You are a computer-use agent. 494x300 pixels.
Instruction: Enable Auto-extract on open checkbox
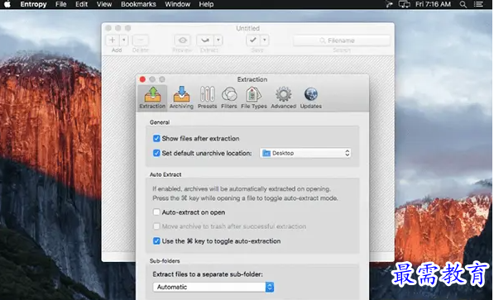coord(156,212)
